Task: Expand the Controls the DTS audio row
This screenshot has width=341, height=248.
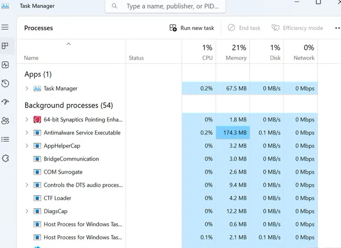Action: [x=27, y=185]
